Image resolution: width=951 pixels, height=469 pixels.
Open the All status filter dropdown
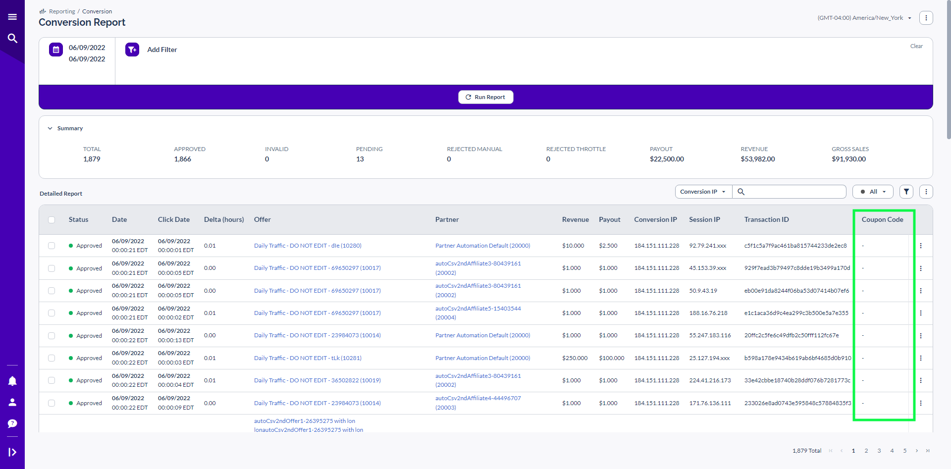[873, 192]
